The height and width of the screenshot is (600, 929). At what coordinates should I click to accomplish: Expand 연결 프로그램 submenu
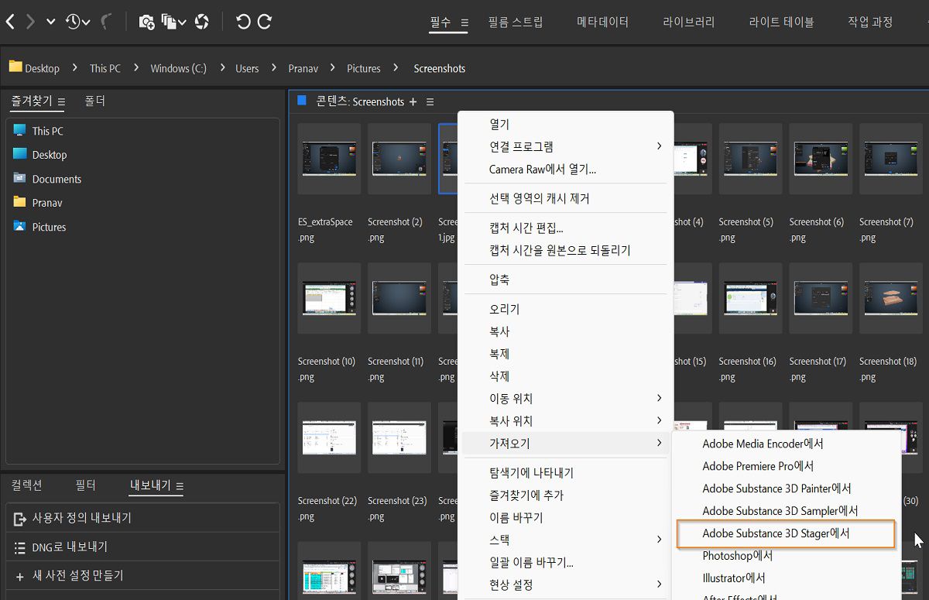[565, 146]
